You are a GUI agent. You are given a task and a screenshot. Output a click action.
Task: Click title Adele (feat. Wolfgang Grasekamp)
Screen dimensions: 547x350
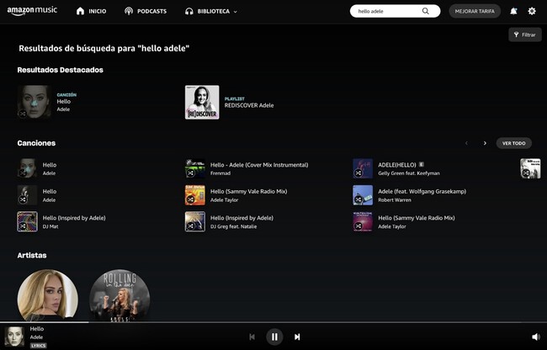[422, 191]
